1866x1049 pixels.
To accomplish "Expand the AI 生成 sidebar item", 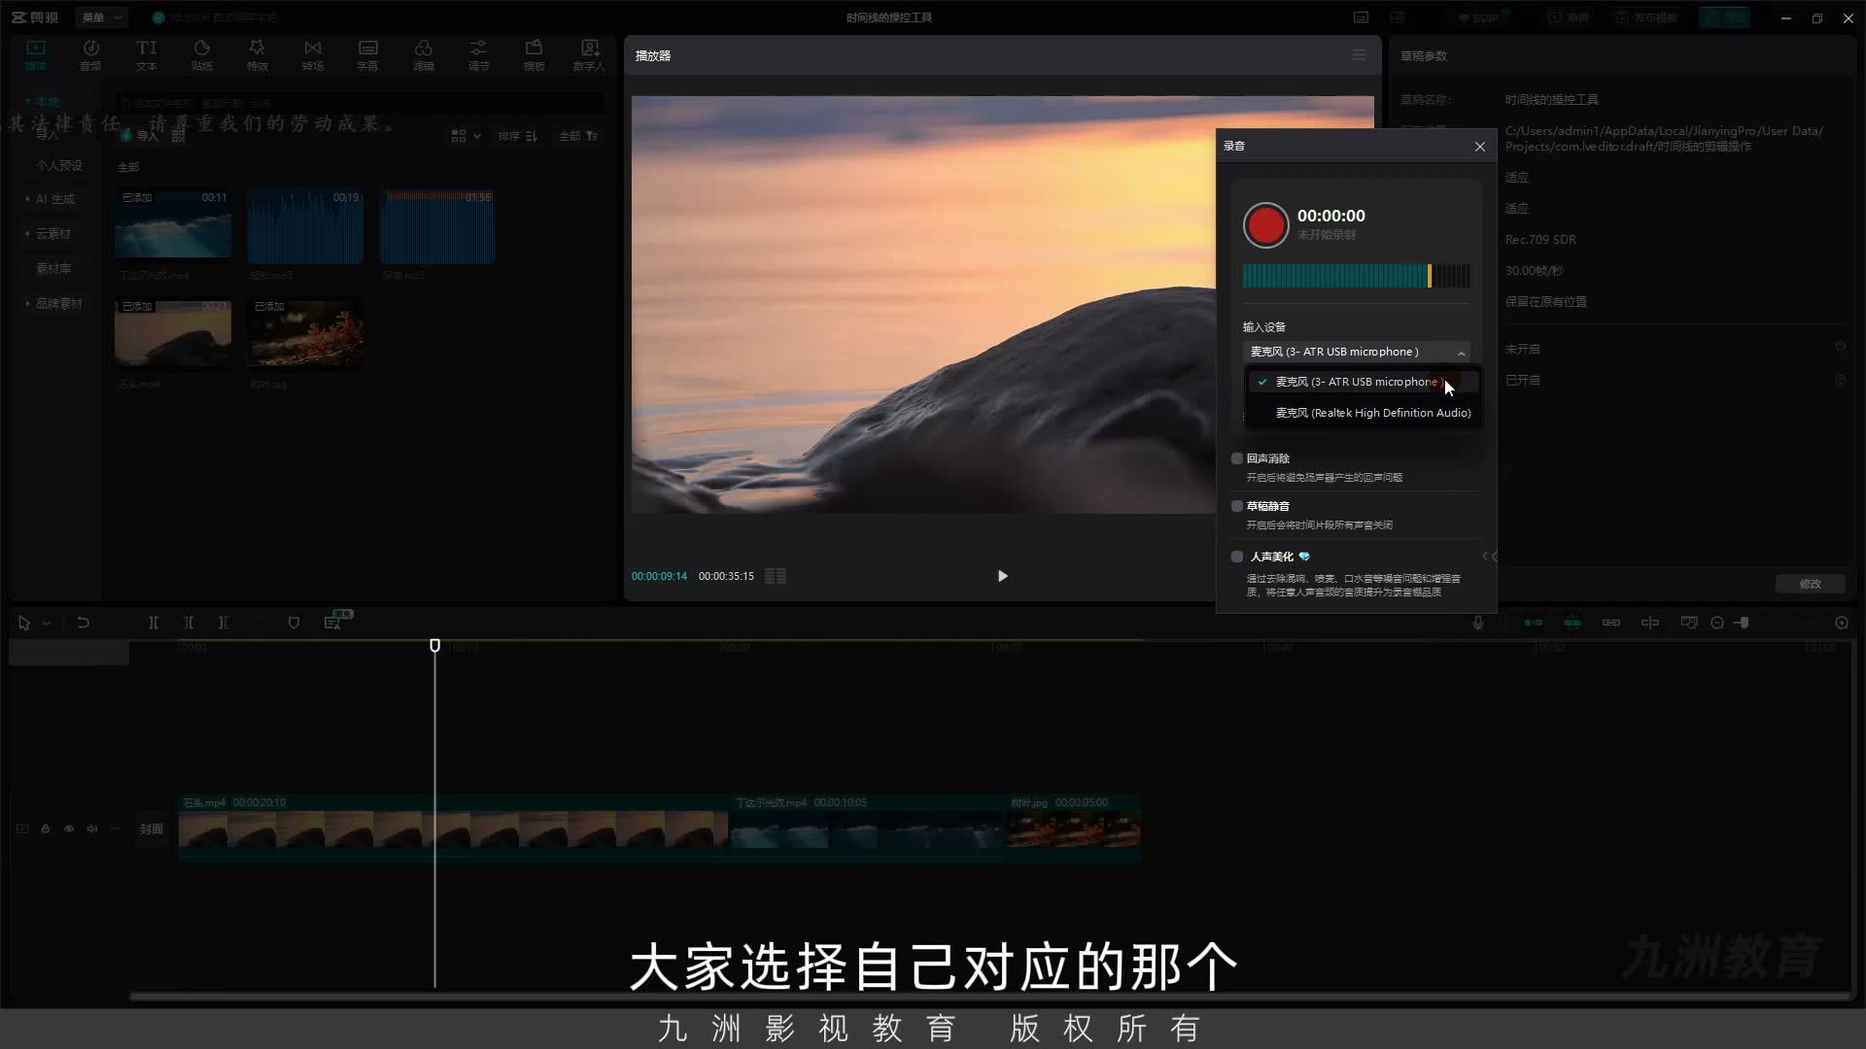I will point(54,199).
